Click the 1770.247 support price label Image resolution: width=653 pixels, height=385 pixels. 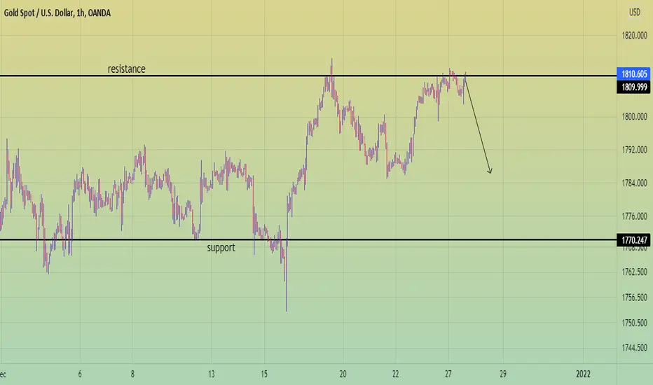click(x=634, y=240)
